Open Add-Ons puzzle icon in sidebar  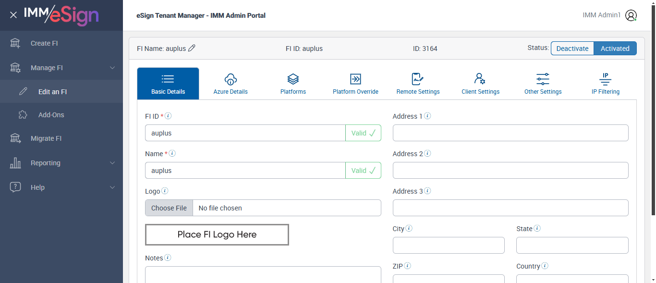[x=23, y=115]
